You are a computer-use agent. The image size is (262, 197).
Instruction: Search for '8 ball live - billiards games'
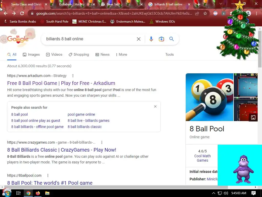point(89,121)
